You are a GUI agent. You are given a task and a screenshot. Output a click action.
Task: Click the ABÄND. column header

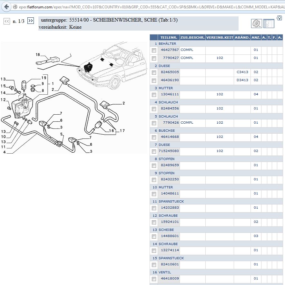pyautogui.click(x=242, y=37)
